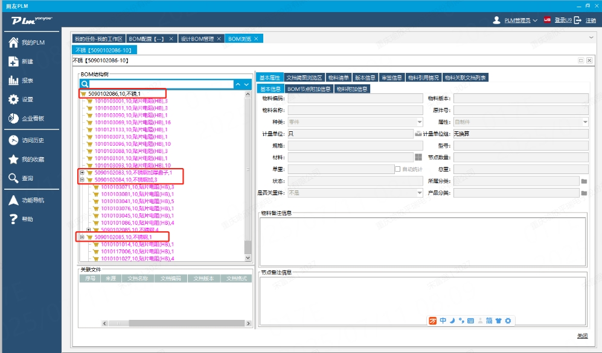Open the folder icon beside 产品分类
The image size is (602, 353).
point(584,193)
